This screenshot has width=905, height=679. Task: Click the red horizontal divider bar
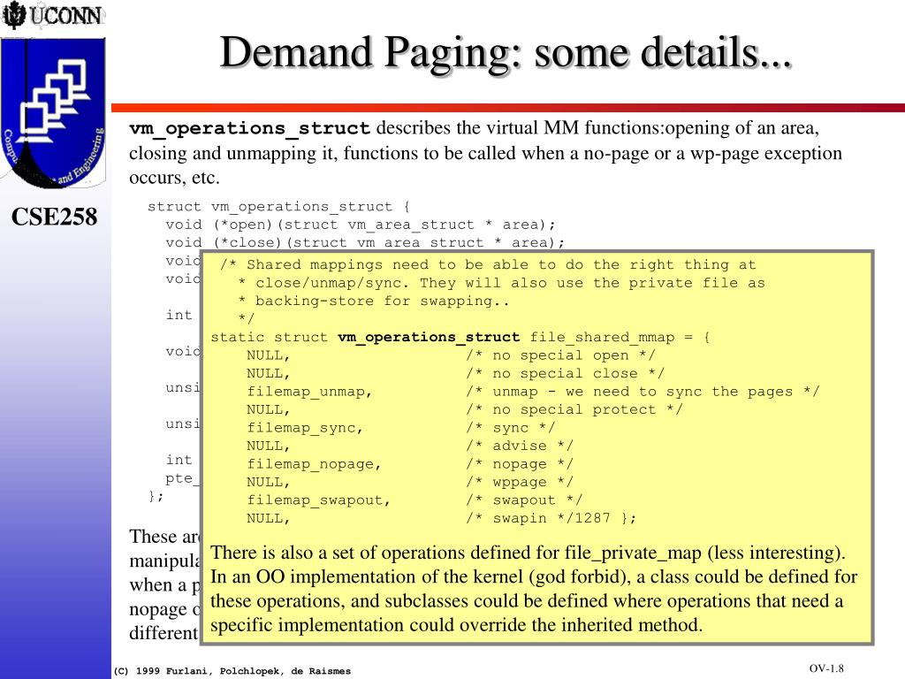point(508,108)
